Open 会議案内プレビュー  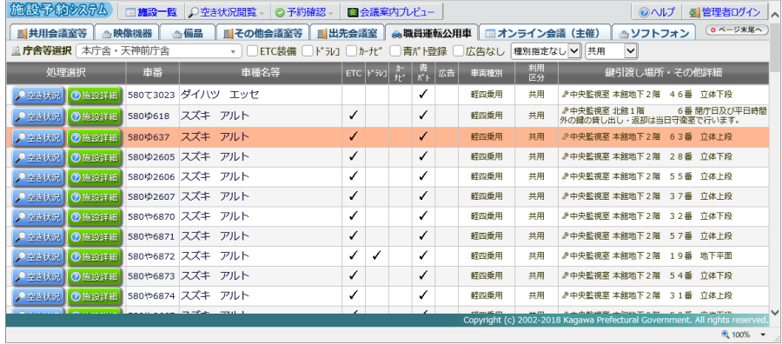(392, 12)
